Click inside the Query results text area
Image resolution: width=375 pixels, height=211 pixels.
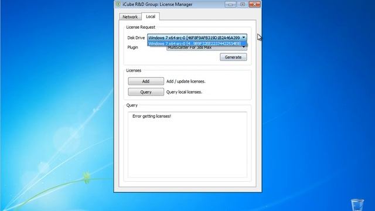[187, 145]
